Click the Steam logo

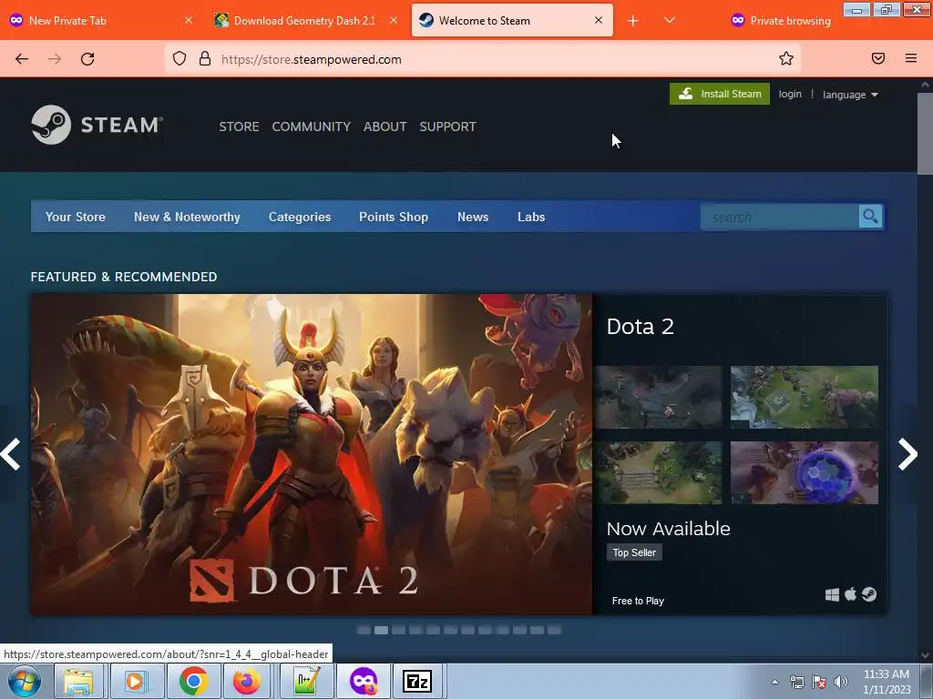point(97,125)
